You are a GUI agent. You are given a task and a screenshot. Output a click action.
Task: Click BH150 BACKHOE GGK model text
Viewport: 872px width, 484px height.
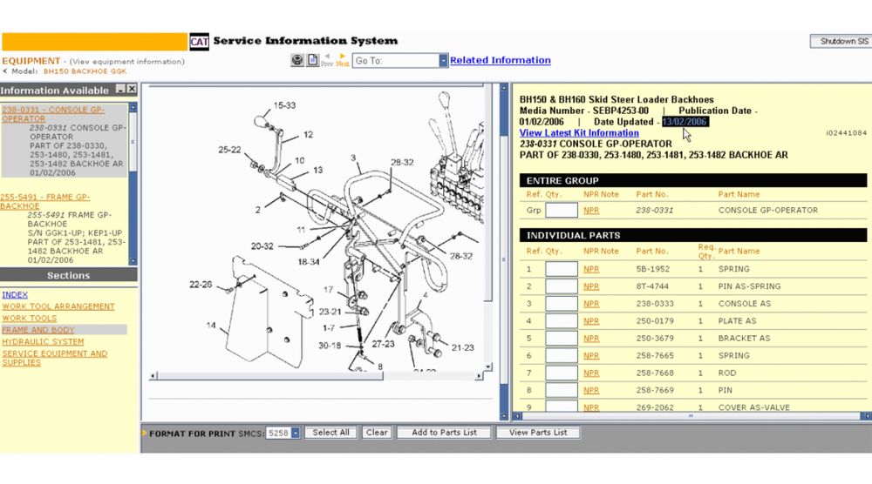[85, 71]
